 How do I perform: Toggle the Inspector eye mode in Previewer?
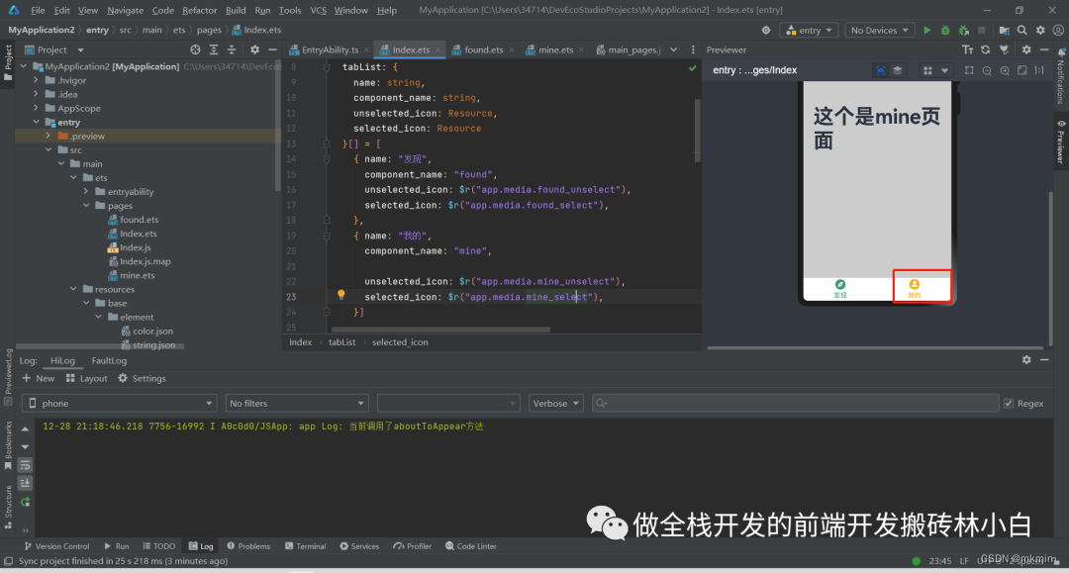pyautogui.click(x=880, y=70)
